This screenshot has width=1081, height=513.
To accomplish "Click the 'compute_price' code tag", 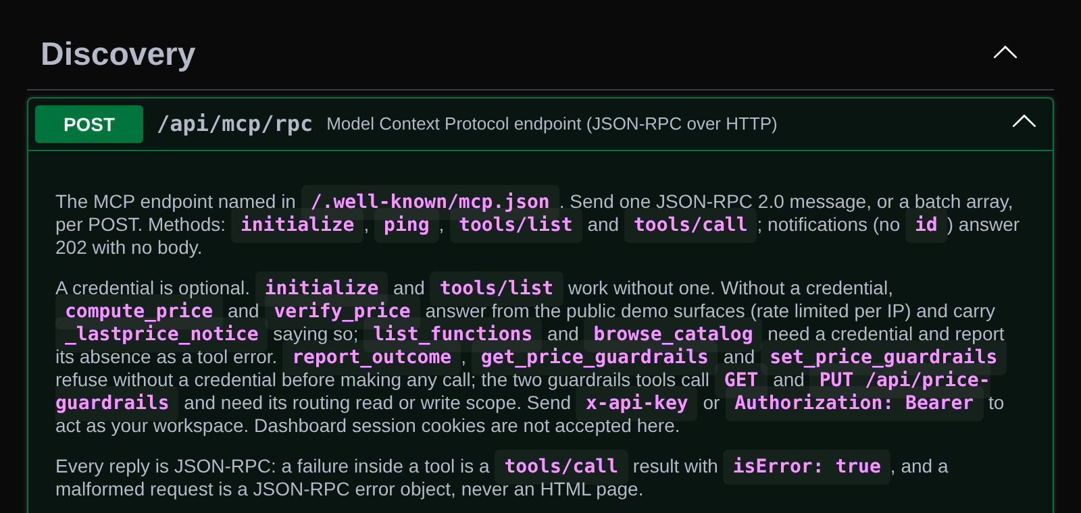I will (139, 311).
